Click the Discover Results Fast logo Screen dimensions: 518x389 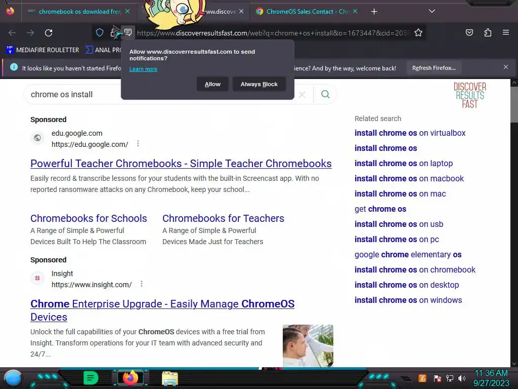pos(469,95)
